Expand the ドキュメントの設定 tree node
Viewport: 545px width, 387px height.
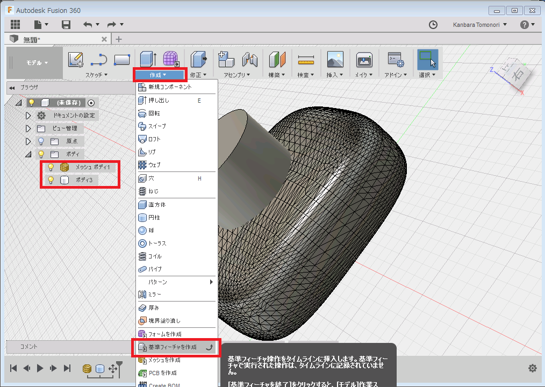(29, 116)
